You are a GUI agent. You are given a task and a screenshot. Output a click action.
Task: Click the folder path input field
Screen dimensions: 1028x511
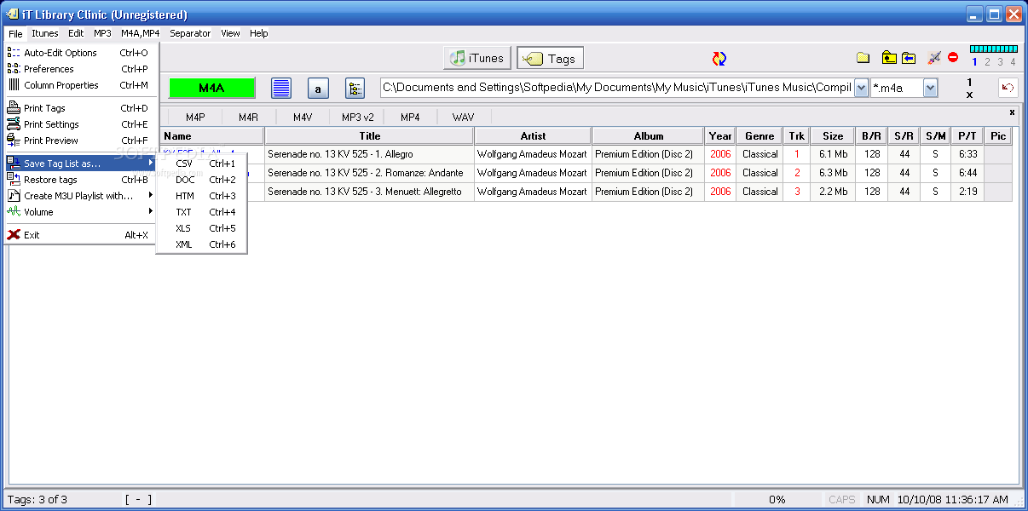point(616,88)
